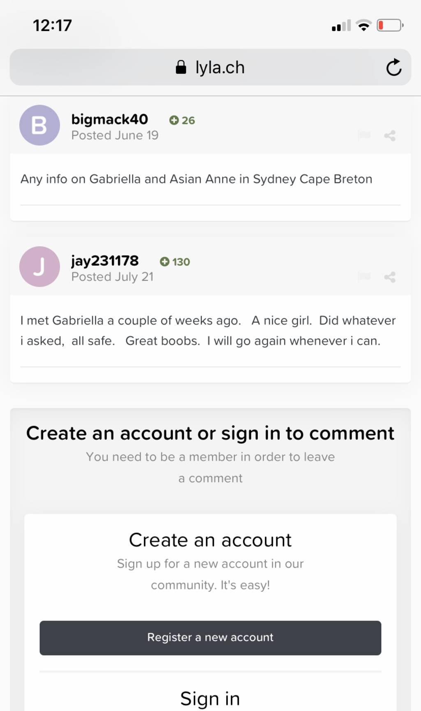This screenshot has height=711, width=421.
Task: Tap the padlock security icon
Action: pos(181,67)
